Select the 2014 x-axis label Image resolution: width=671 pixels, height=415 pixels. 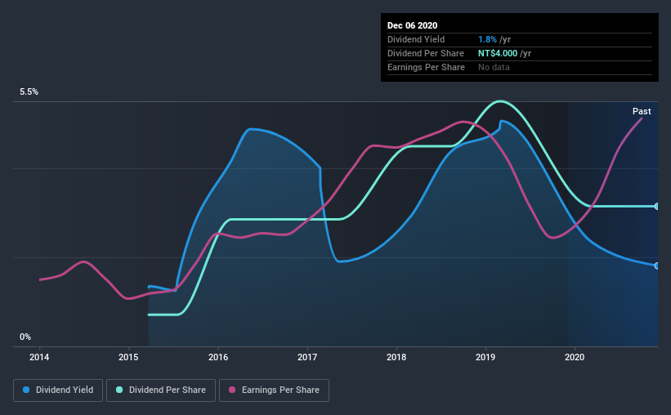39,357
